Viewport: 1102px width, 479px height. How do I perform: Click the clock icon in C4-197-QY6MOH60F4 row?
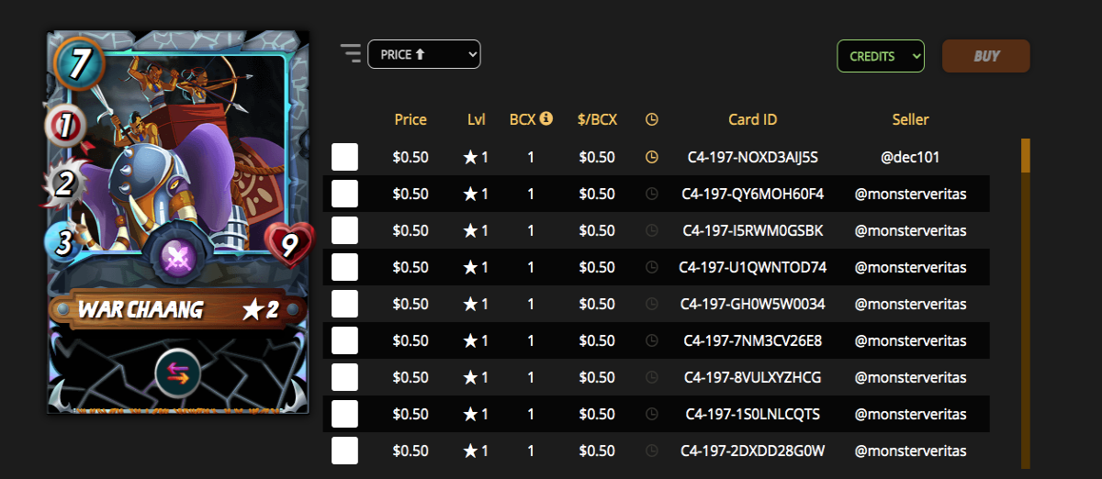[652, 194]
